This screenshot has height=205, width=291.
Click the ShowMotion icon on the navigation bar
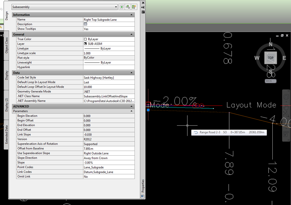286,134
